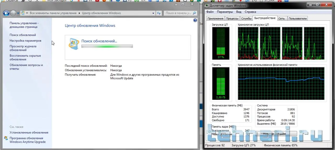Screen dimensions: 335x150
Task: Click the update search progress bar
Action: 107,46
